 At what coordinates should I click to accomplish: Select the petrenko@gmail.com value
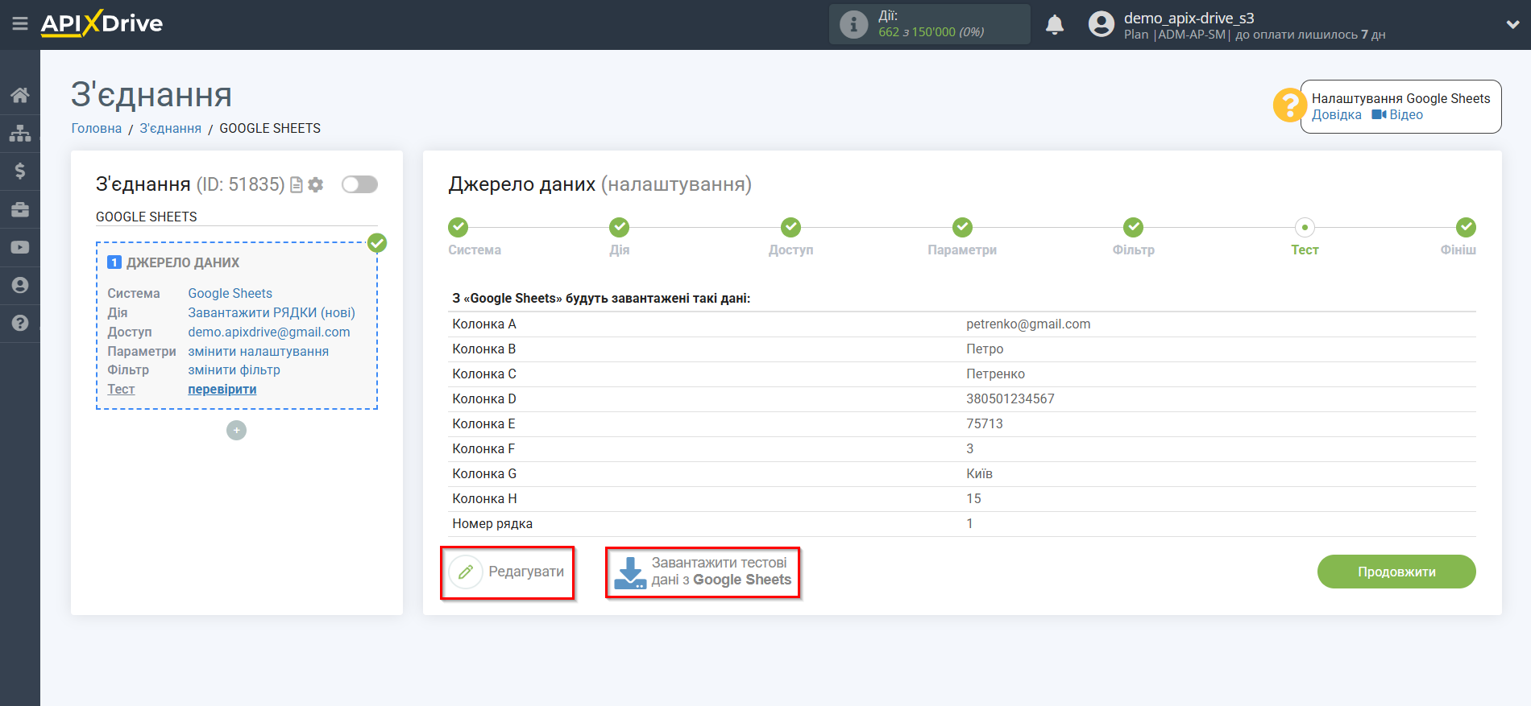tap(1028, 324)
